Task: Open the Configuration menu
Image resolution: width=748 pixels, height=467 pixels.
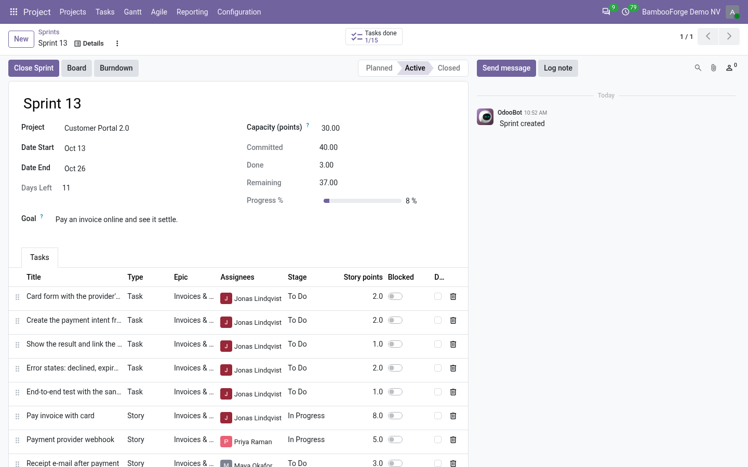Action: pyautogui.click(x=239, y=12)
